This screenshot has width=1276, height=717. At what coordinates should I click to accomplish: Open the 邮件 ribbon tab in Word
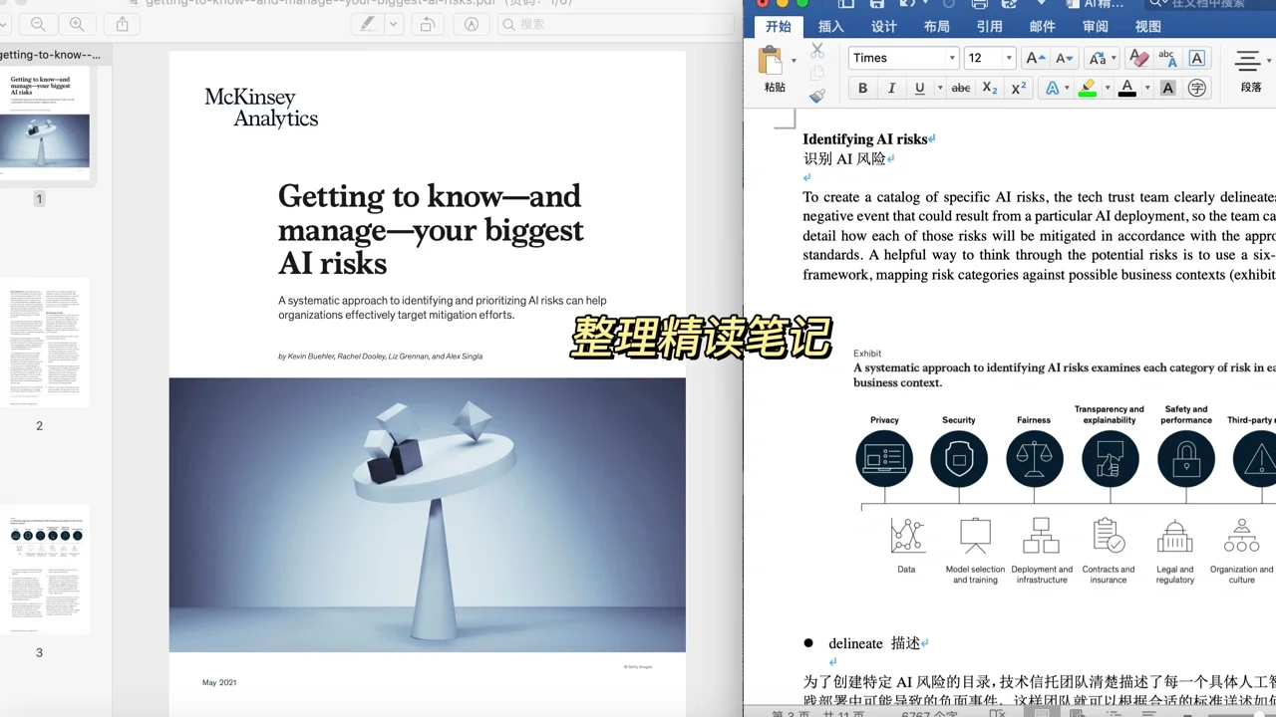(x=1042, y=27)
